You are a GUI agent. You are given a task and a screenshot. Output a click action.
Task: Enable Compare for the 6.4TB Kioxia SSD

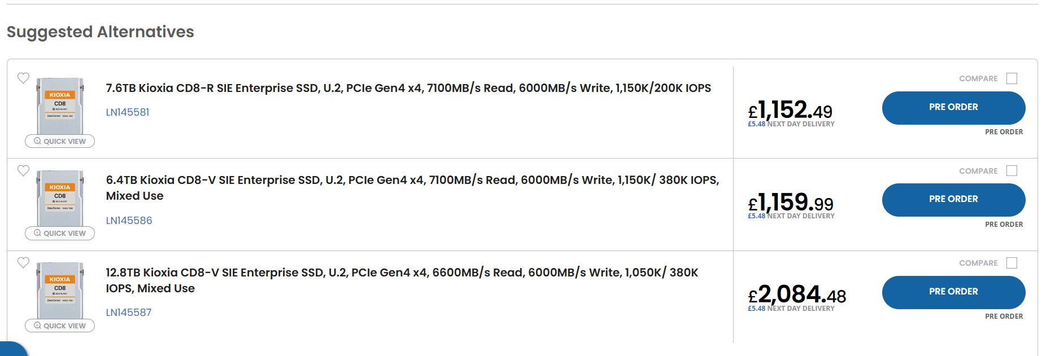(1012, 171)
